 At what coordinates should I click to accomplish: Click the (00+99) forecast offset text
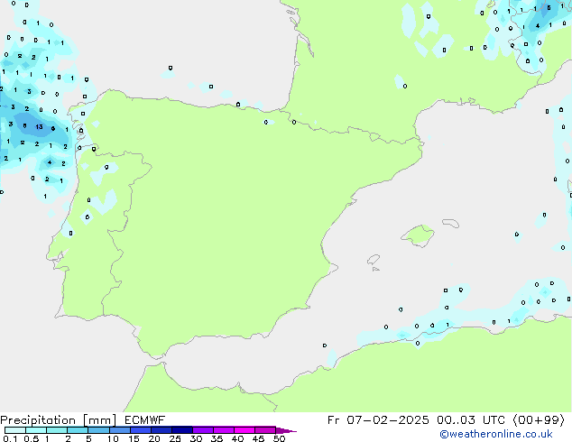coord(539,420)
